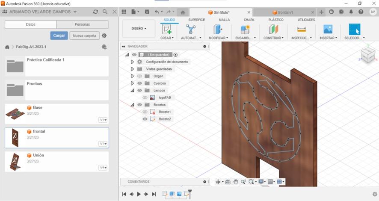Toggle visibility of the Origen folder

[140, 76]
